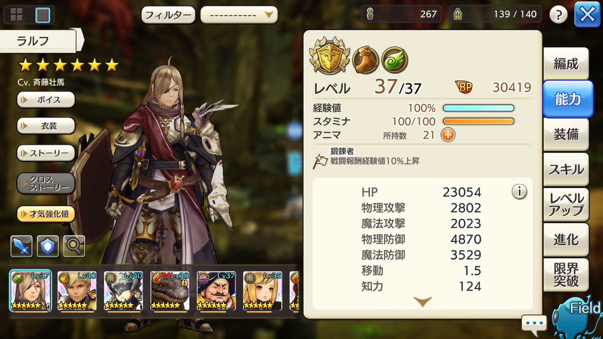The image size is (603, 339).
Task: Open the 能力 ability tab
Action: (568, 99)
